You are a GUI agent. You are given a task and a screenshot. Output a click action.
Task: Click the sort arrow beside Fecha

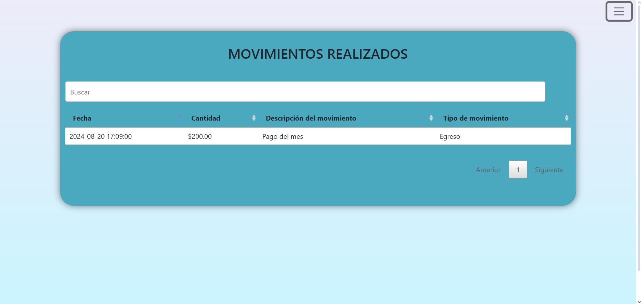[x=179, y=118]
